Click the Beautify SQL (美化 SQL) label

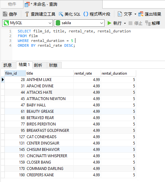pyautogui.click(x=73, y=14)
